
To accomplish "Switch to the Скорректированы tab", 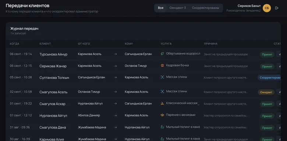I will (x=205, y=8).
